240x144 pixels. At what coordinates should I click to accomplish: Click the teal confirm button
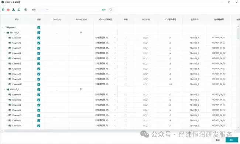click(x=232, y=140)
